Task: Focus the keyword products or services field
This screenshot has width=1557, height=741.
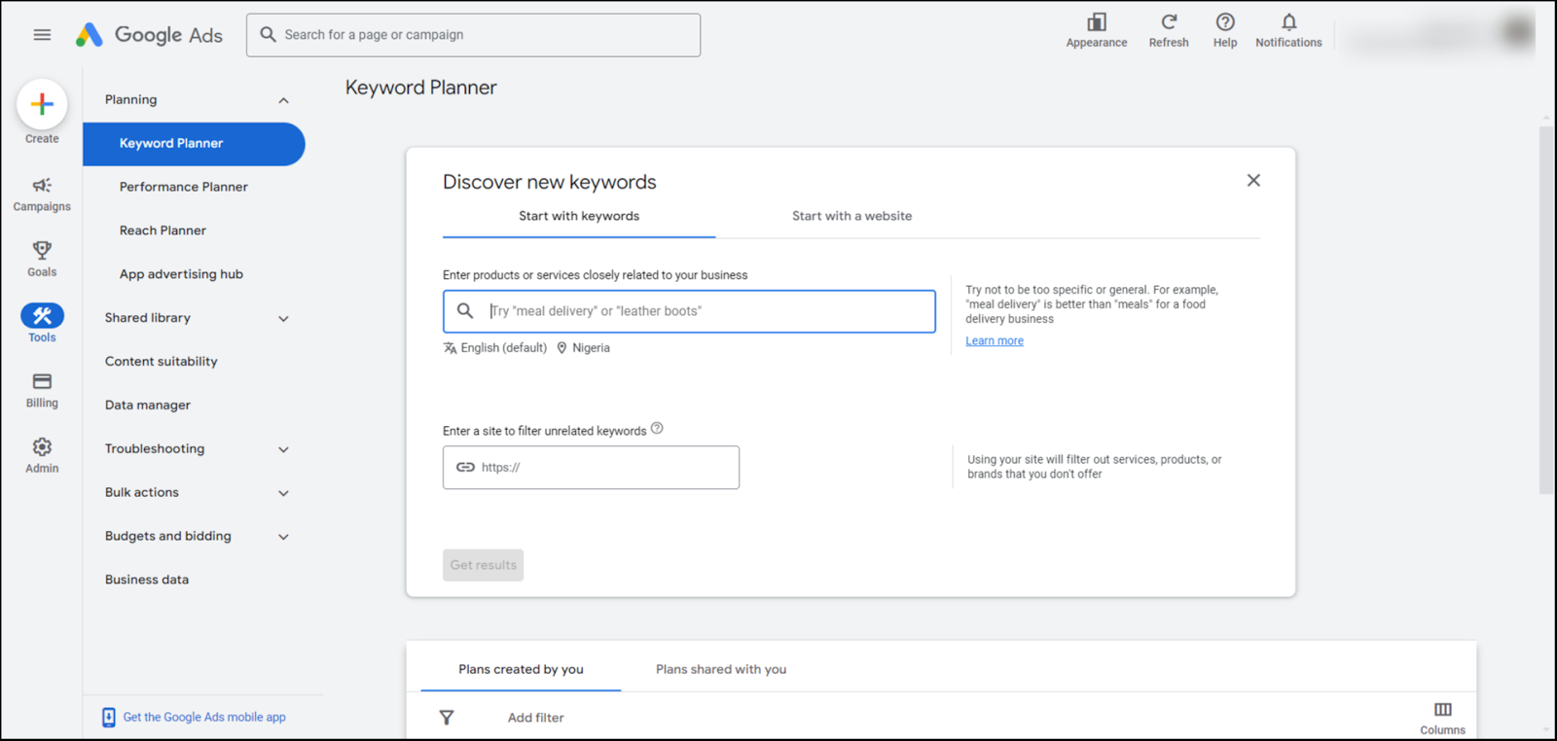Action: [689, 311]
